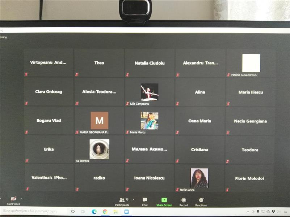Image resolution: width=290 pixels, height=217 pixels.
Task: Select the Florin Molodoi participant tile
Action: [249, 178]
